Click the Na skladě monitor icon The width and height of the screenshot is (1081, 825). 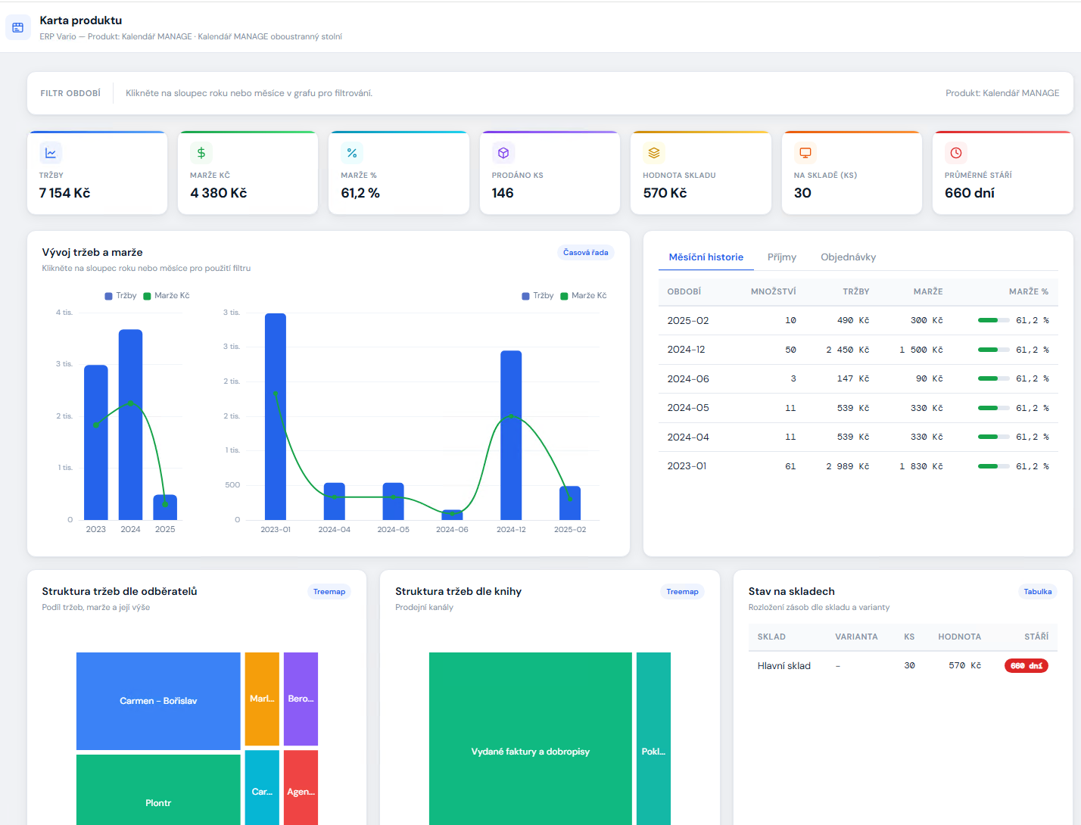coord(805,153)
